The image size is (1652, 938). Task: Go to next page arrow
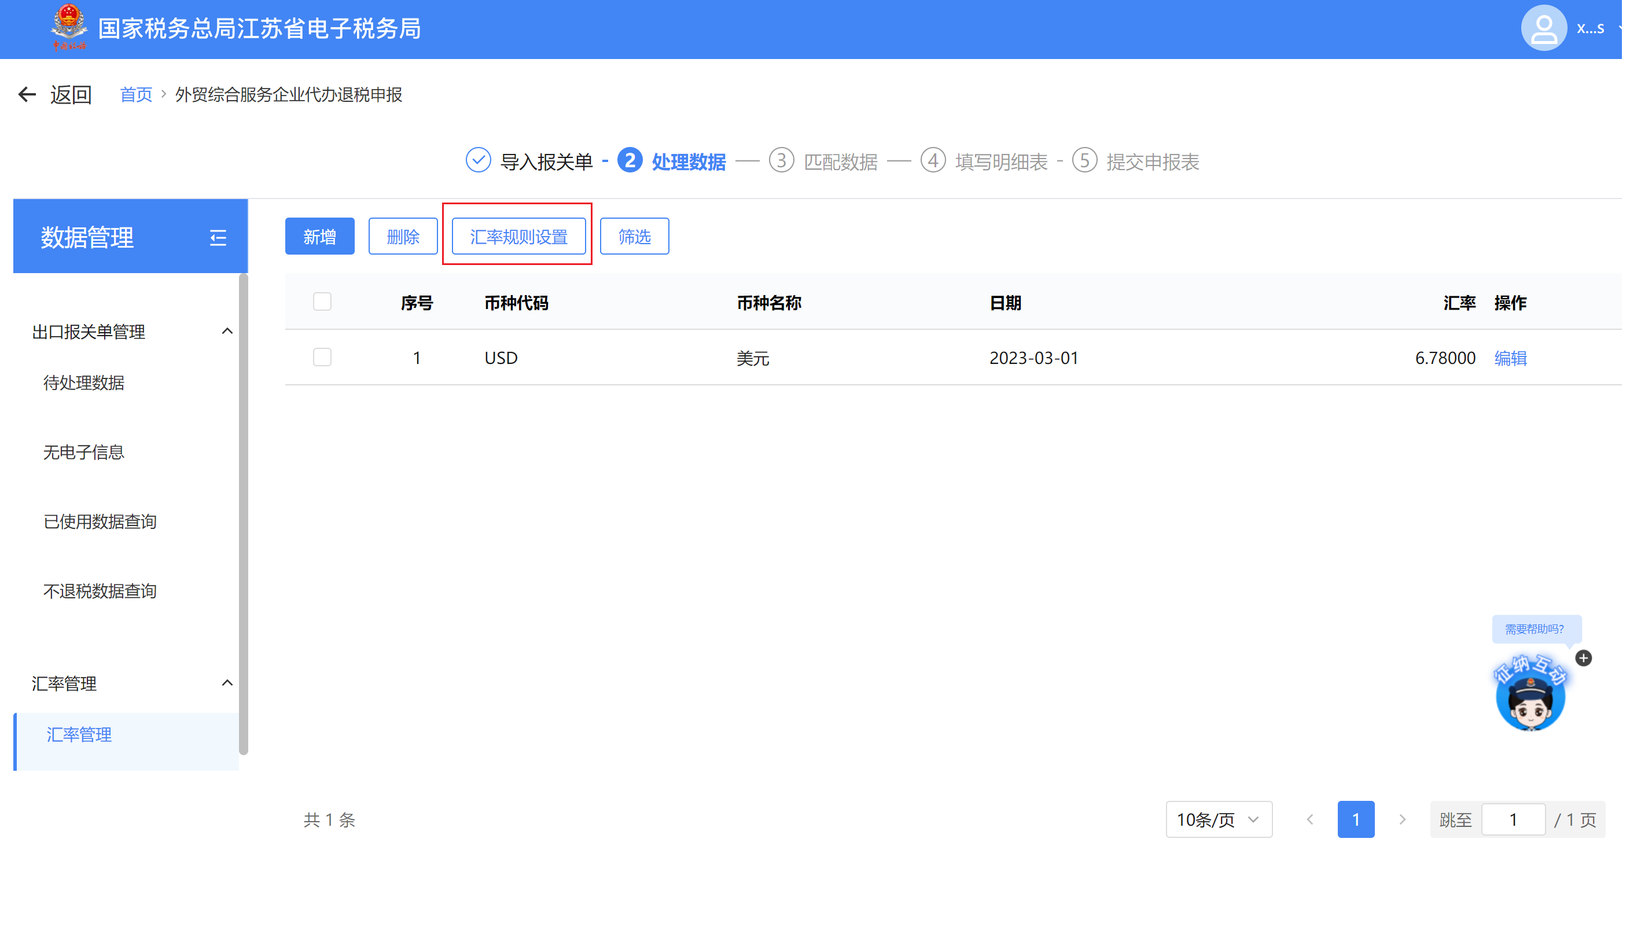pos(1401,819)
